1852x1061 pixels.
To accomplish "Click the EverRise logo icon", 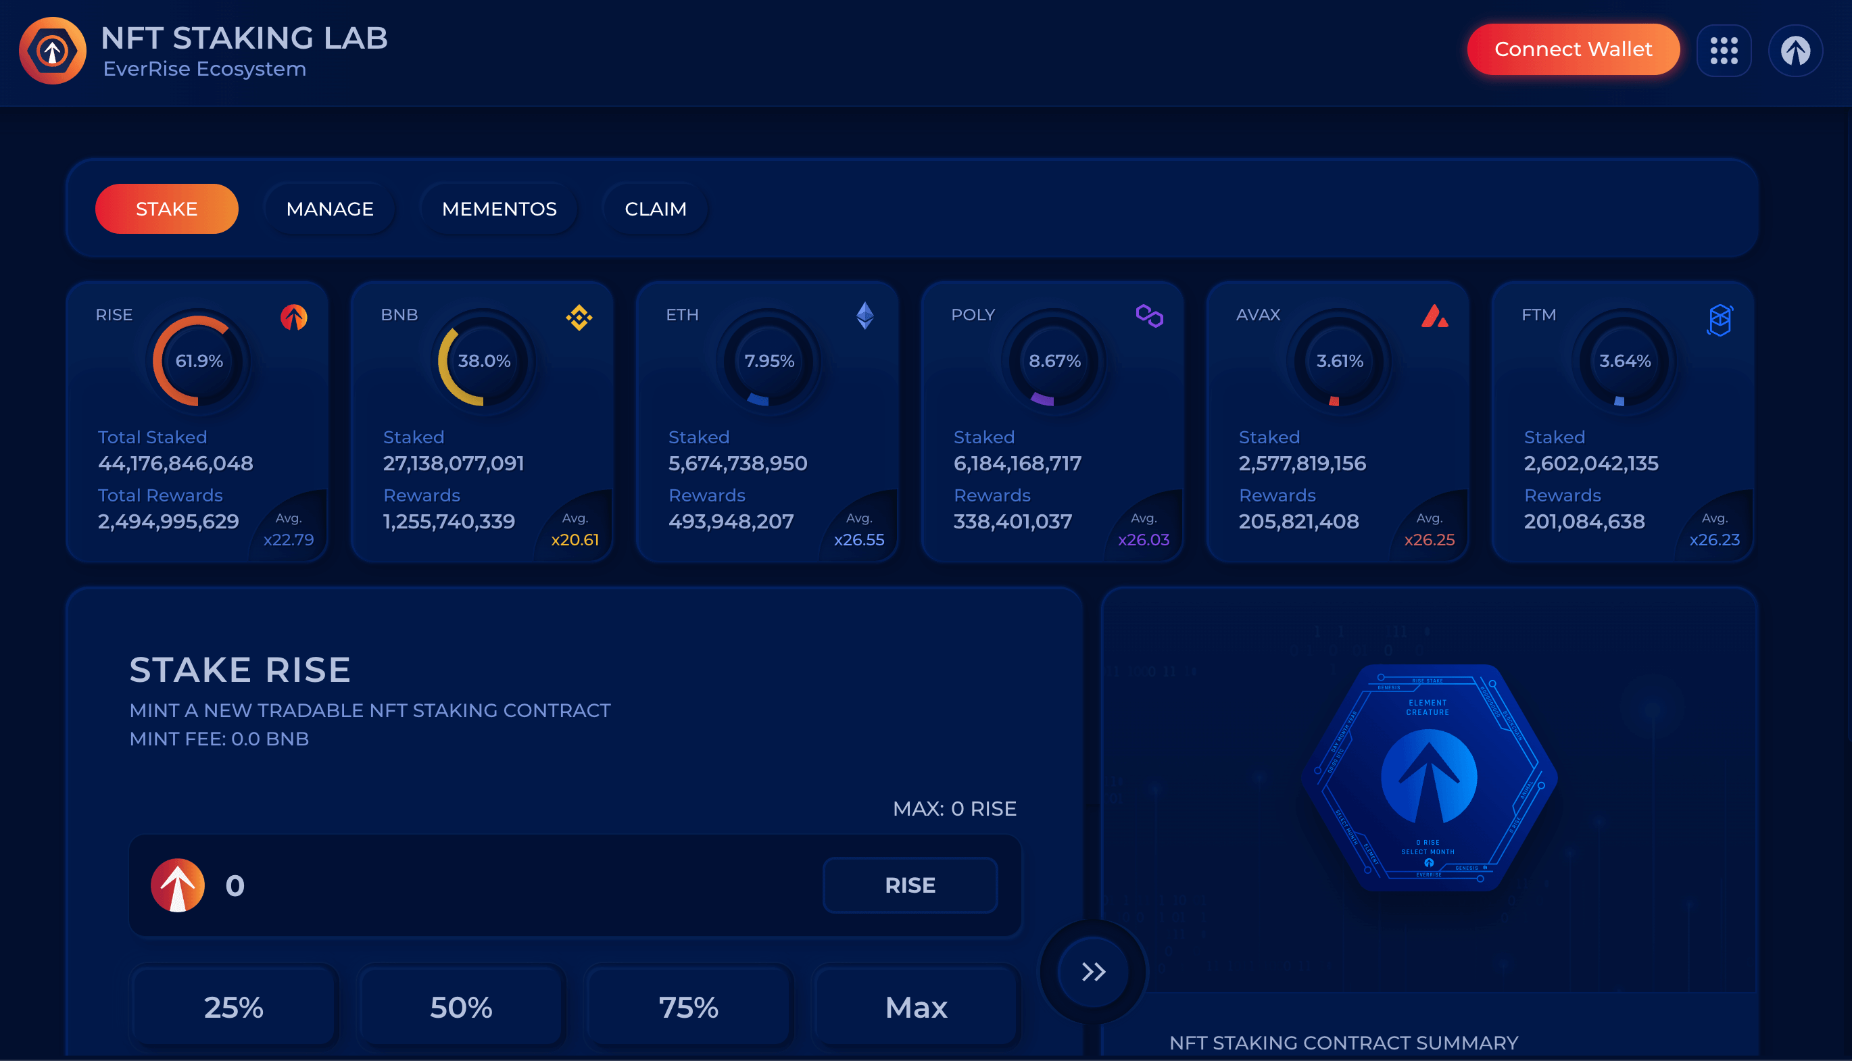I will [51, 49].
